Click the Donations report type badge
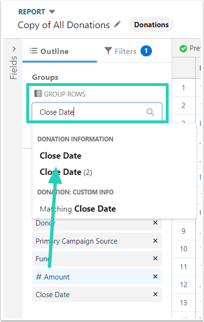Screen dimensions: 204x322 pyautogui.click(x=151, y=25)
